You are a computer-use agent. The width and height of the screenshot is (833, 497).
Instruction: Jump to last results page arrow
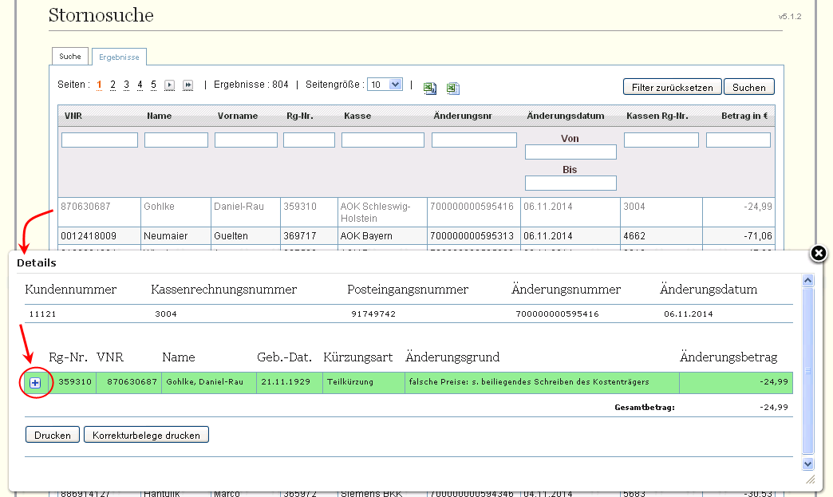[x=188, y=85]
